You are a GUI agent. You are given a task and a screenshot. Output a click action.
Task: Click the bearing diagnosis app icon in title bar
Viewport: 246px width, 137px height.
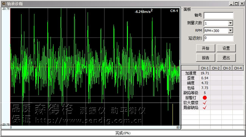4,3
